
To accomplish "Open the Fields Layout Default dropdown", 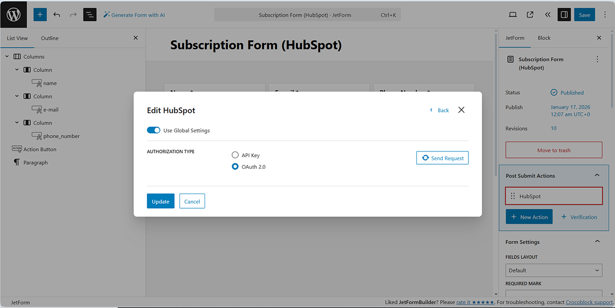I will pos(554,270).
